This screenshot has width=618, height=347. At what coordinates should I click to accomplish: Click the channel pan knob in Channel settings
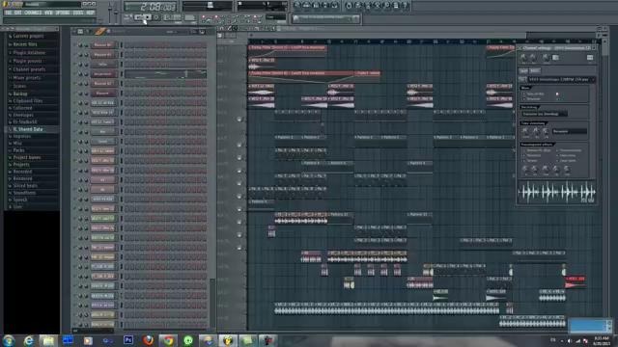[523, 57]
